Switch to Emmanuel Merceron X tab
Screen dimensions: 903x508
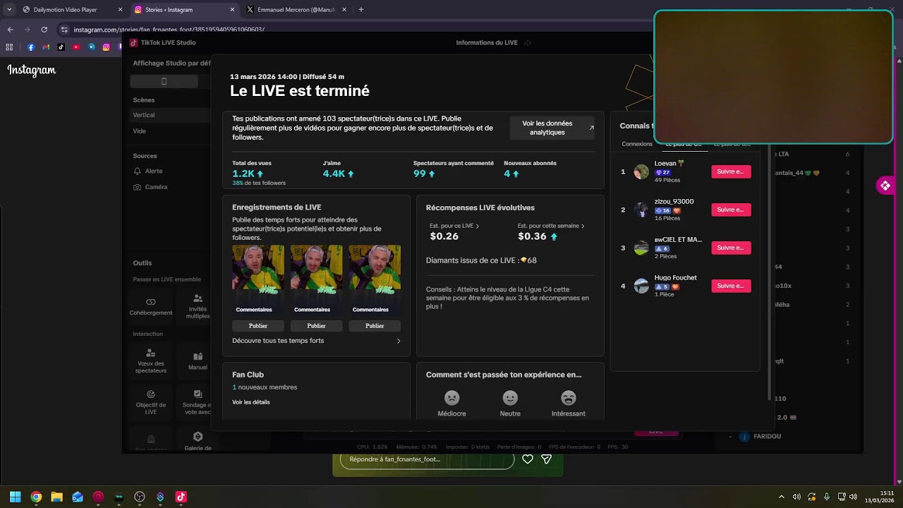295,10
